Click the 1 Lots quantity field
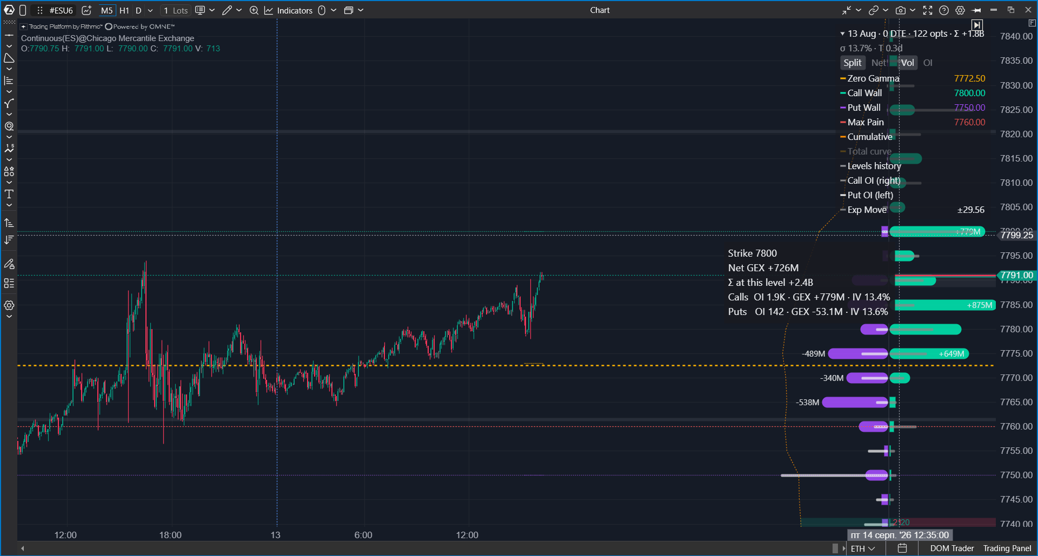Viewport: 1038px width, 556px height. [176, 10]
